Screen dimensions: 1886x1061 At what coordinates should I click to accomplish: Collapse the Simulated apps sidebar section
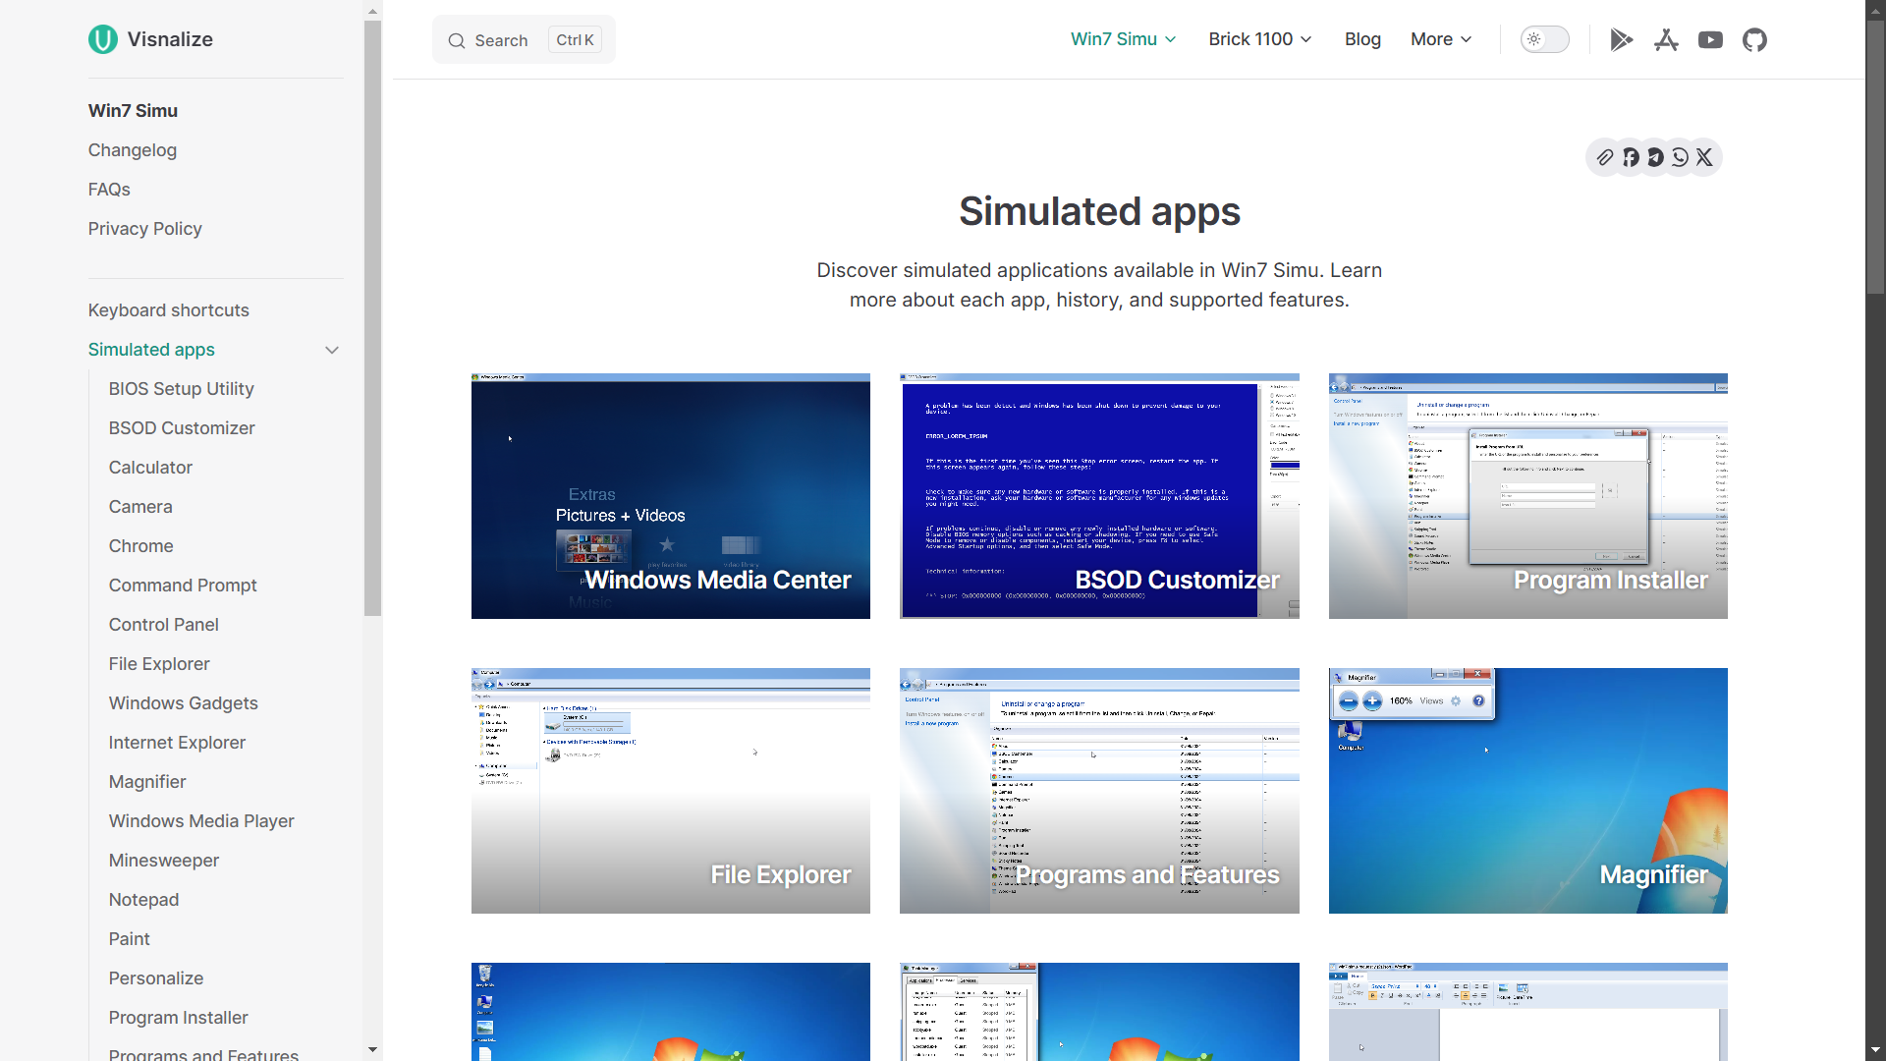[331, 350]
